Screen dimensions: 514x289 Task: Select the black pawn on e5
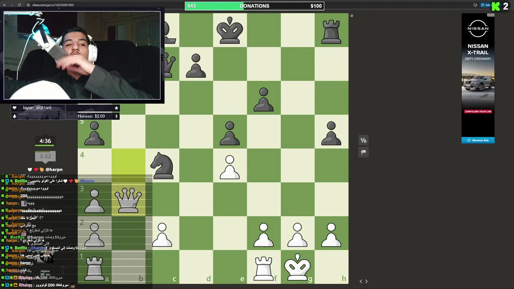230,134
